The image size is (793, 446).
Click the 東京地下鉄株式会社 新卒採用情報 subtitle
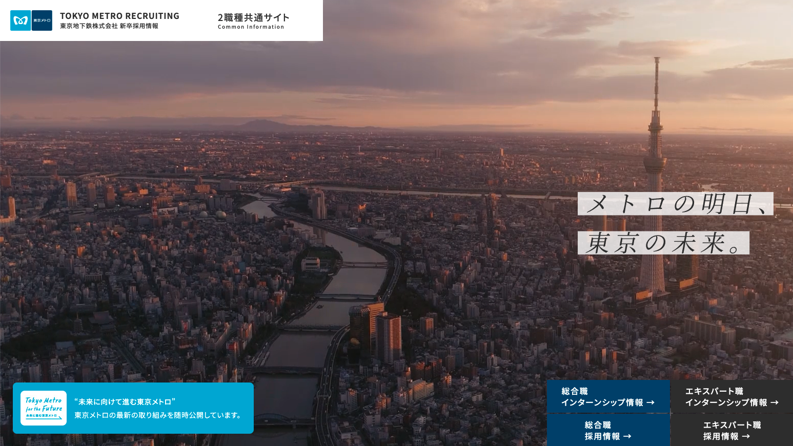coord(109,26)
